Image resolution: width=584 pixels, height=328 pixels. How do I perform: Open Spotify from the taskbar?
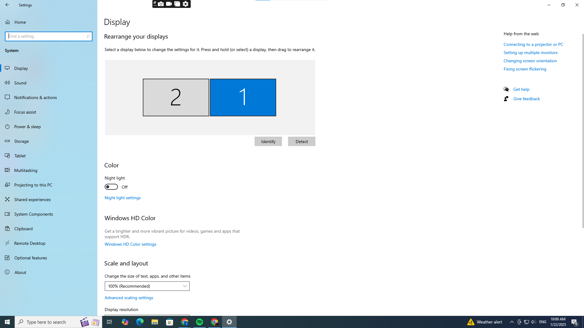[x=200, y=322]
